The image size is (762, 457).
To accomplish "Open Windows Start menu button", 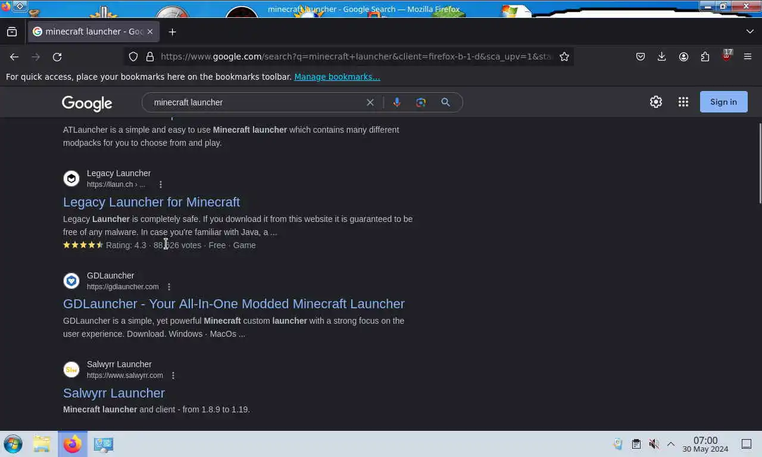I will 13,444.
